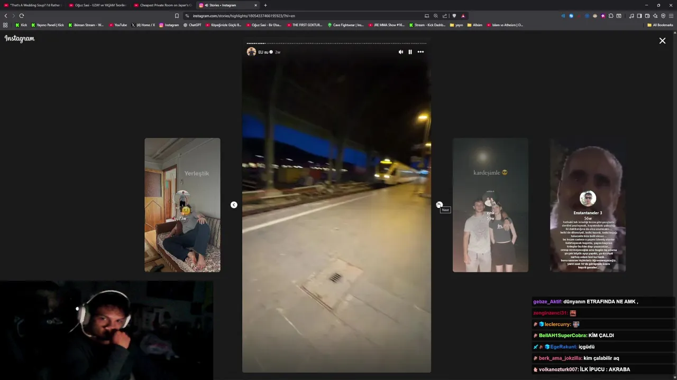Screen dimensions: 677x380
Task: Open the story three-dots options menu
Action: tap(420, 52)
